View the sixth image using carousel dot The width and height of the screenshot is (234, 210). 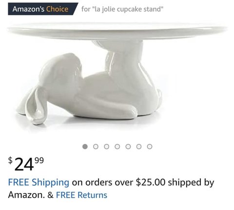click(x=139, y=147)
